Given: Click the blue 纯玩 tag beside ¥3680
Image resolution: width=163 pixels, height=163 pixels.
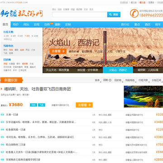Looking at the screenshot, I should [34, 105].
